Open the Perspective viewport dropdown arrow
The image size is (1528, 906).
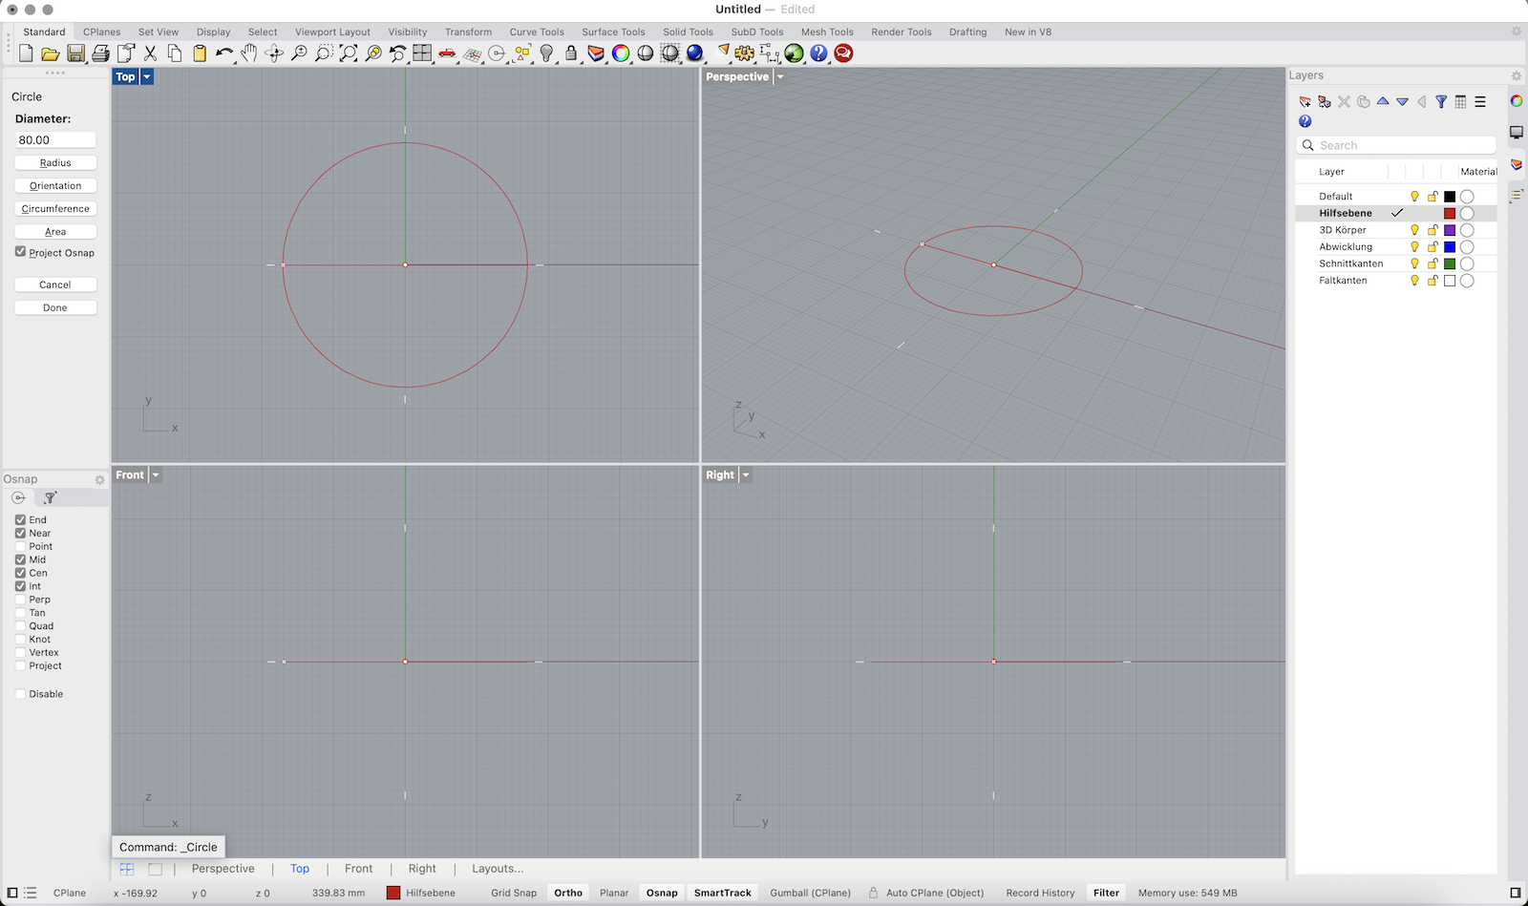(780, 76)
